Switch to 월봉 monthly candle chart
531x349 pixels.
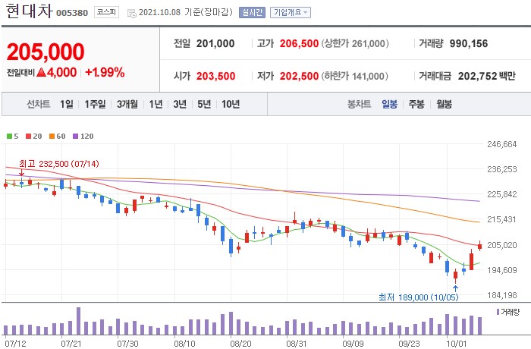click(444, 104)
